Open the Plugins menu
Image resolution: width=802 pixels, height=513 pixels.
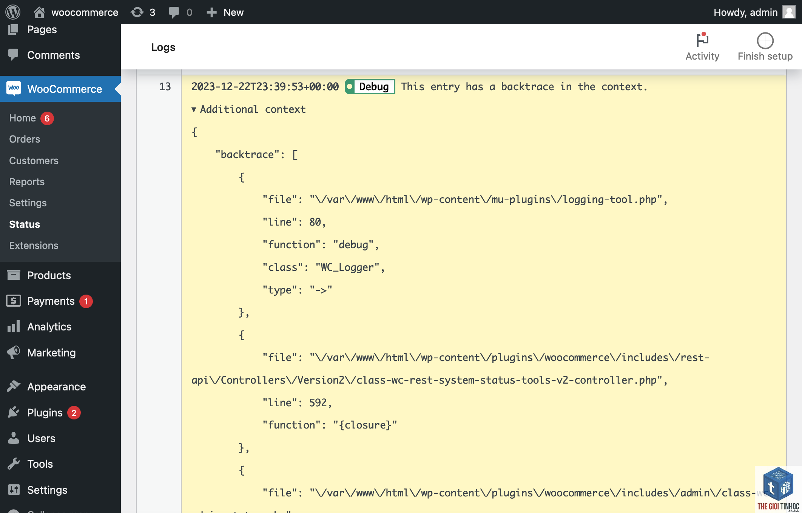pyautogui.click(x=45, y=413)
